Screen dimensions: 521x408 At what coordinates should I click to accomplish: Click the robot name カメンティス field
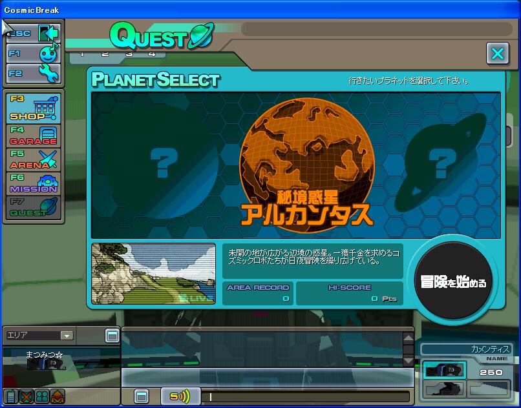pyautogui.click(x=467, y=349)
